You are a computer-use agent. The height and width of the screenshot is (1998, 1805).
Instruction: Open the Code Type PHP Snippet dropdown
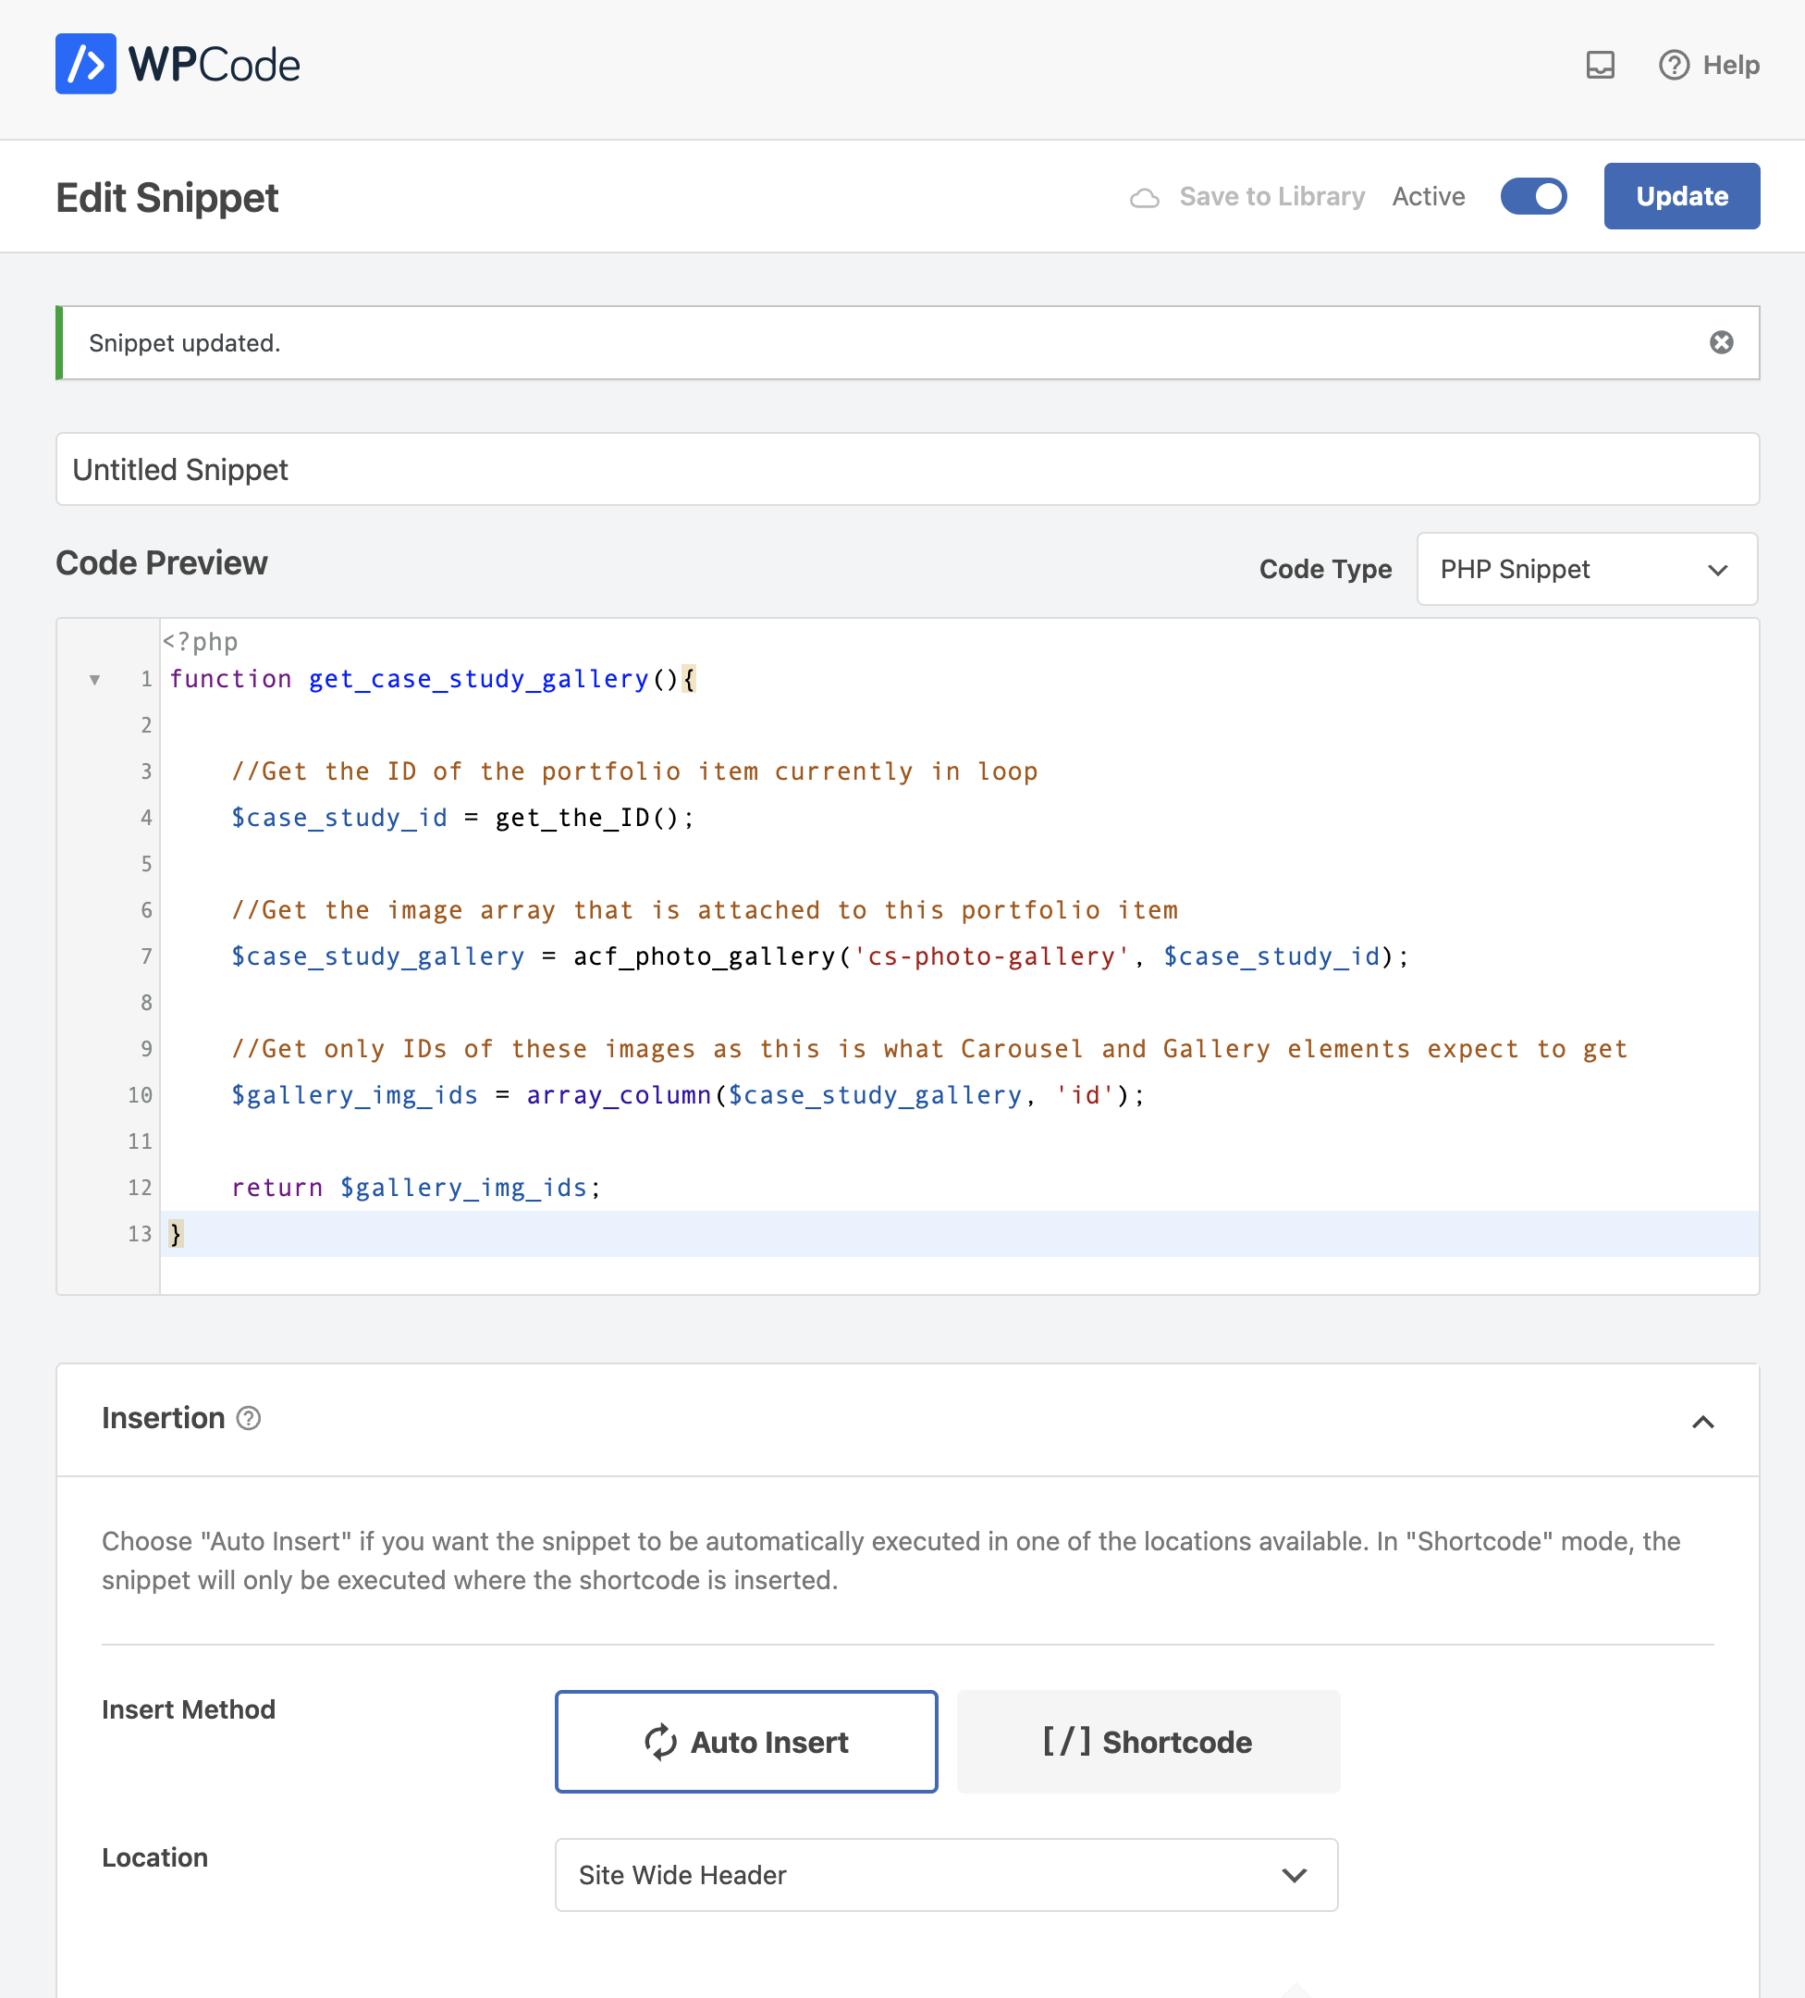pyautogui.click(x=1586, y=569)
